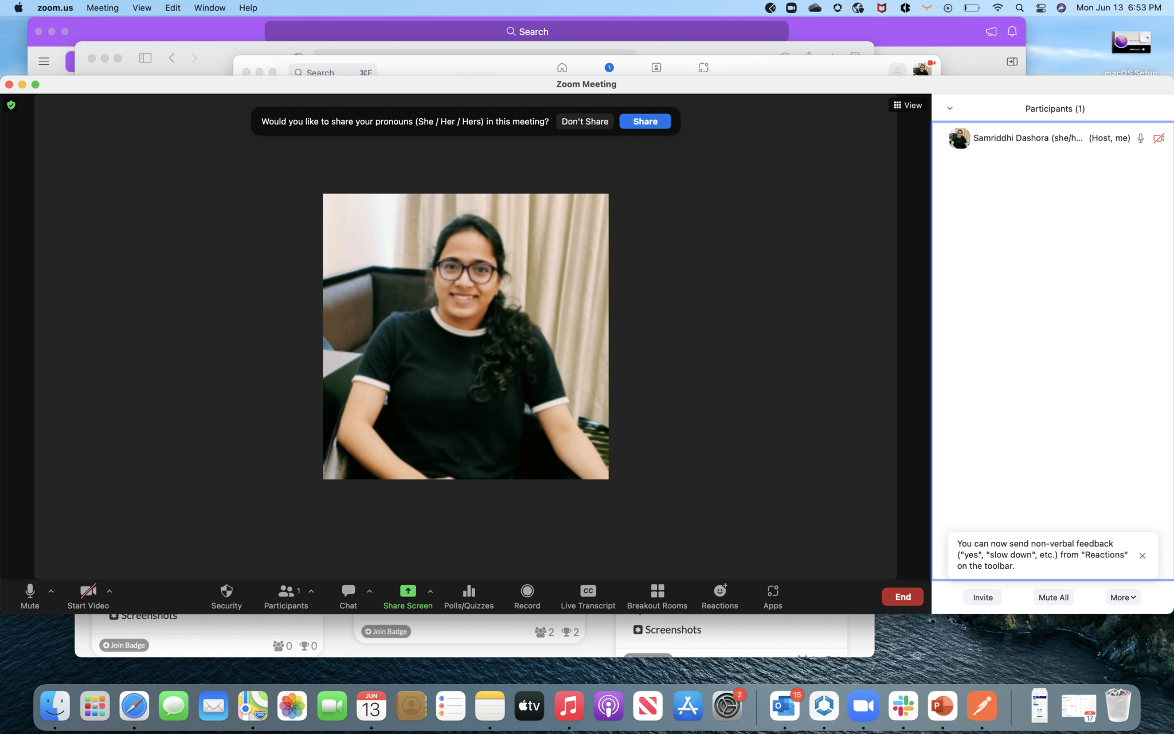Click the encryption green shield icon
The image size is (1174, 734).
coord(11,105)
